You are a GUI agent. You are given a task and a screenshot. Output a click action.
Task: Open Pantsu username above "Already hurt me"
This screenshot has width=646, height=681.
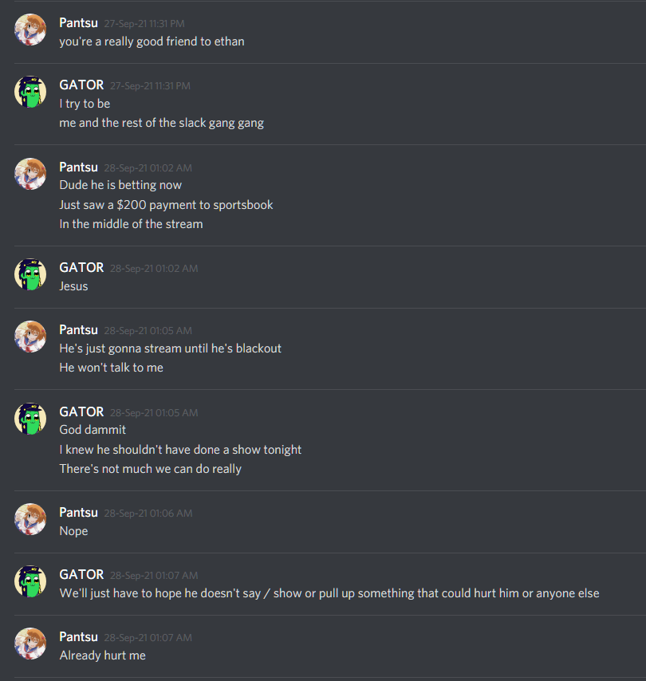pos(79,636)
